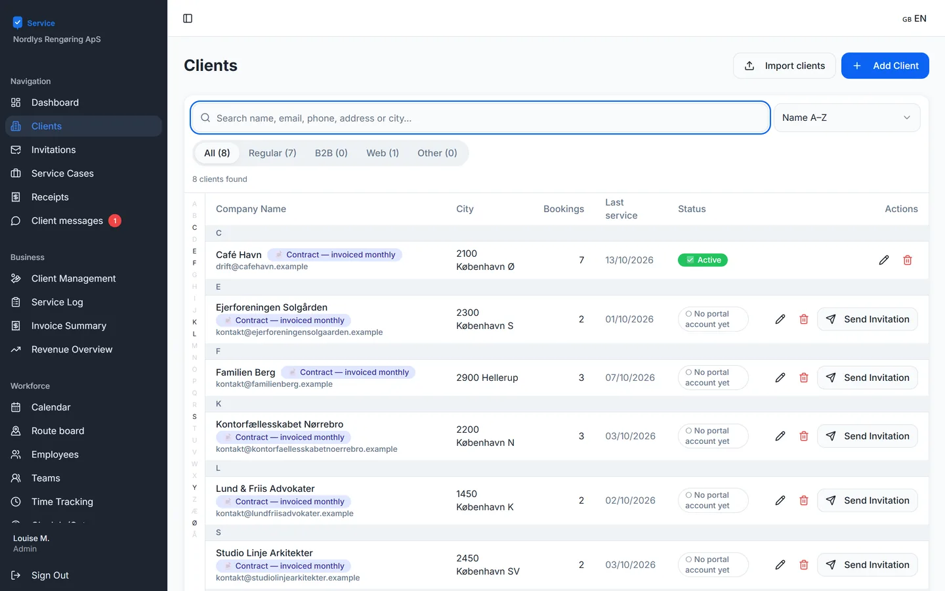Open Dashboard in the sidebar
Viewport: 945px width, 591px height.
tap(83, 102)
